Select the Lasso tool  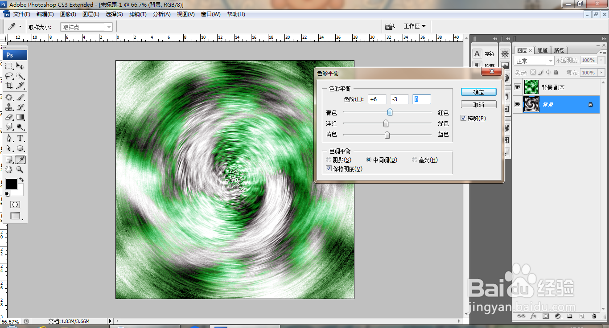[9, 76]
